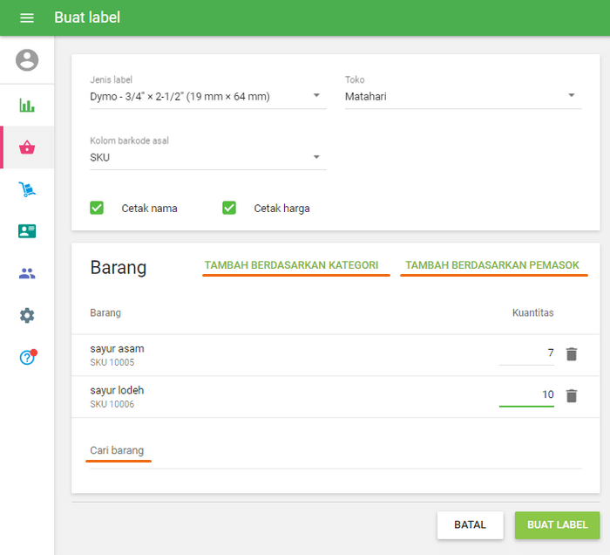Open the bar chart reports section

pos(27,106)
